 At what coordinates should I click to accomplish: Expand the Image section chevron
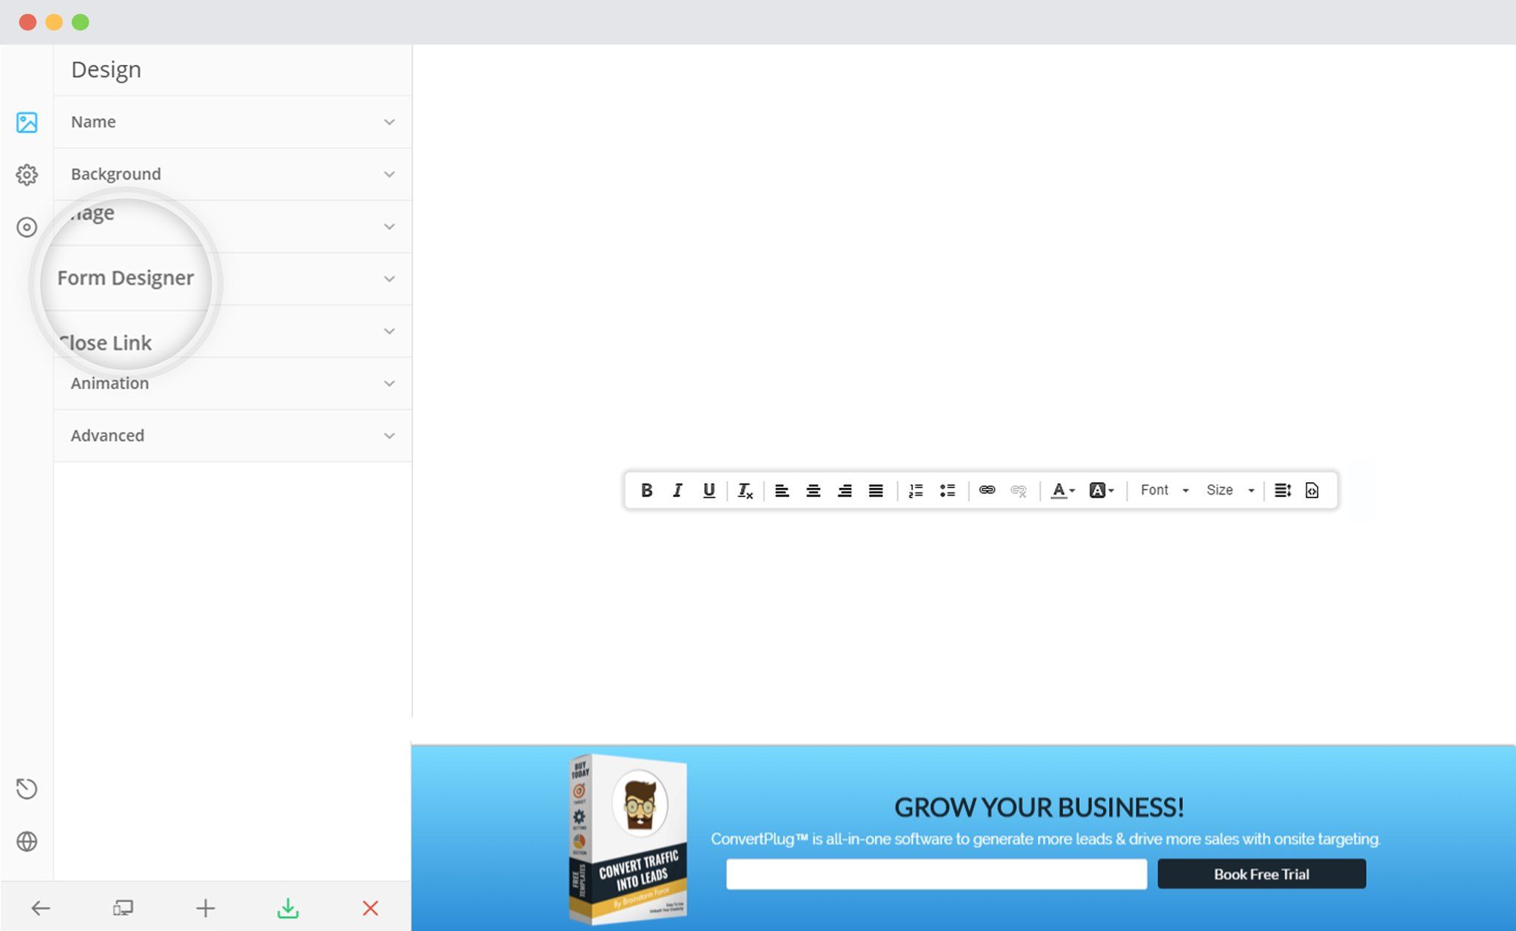point(389,227)
